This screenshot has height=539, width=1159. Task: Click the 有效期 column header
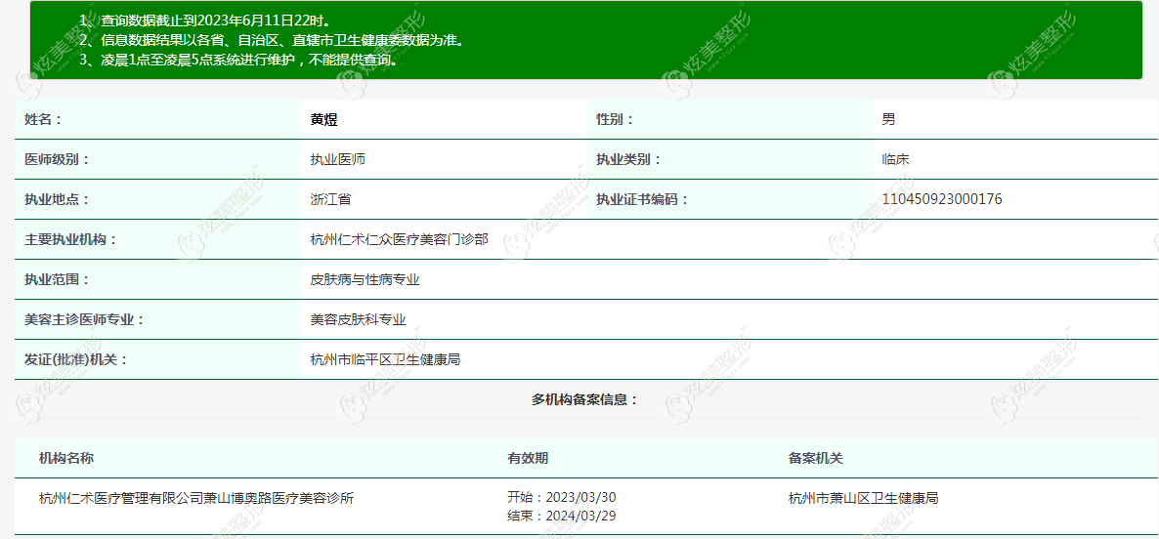(x=528, y=458)
